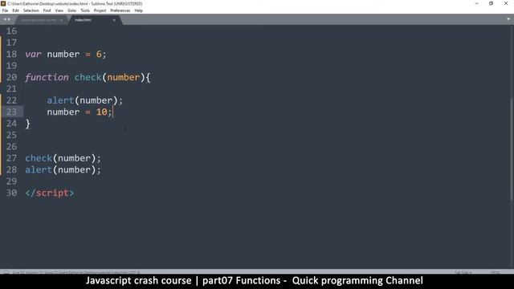Click the 'function' keyword on line 20
The height and width of the screenshot is (289, 514).
coord(47,77)
